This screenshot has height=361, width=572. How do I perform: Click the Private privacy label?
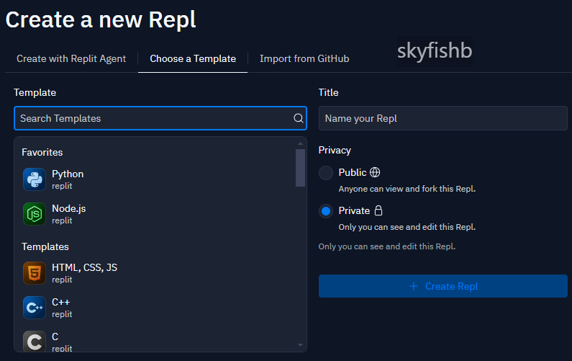(x=354, y=211)
